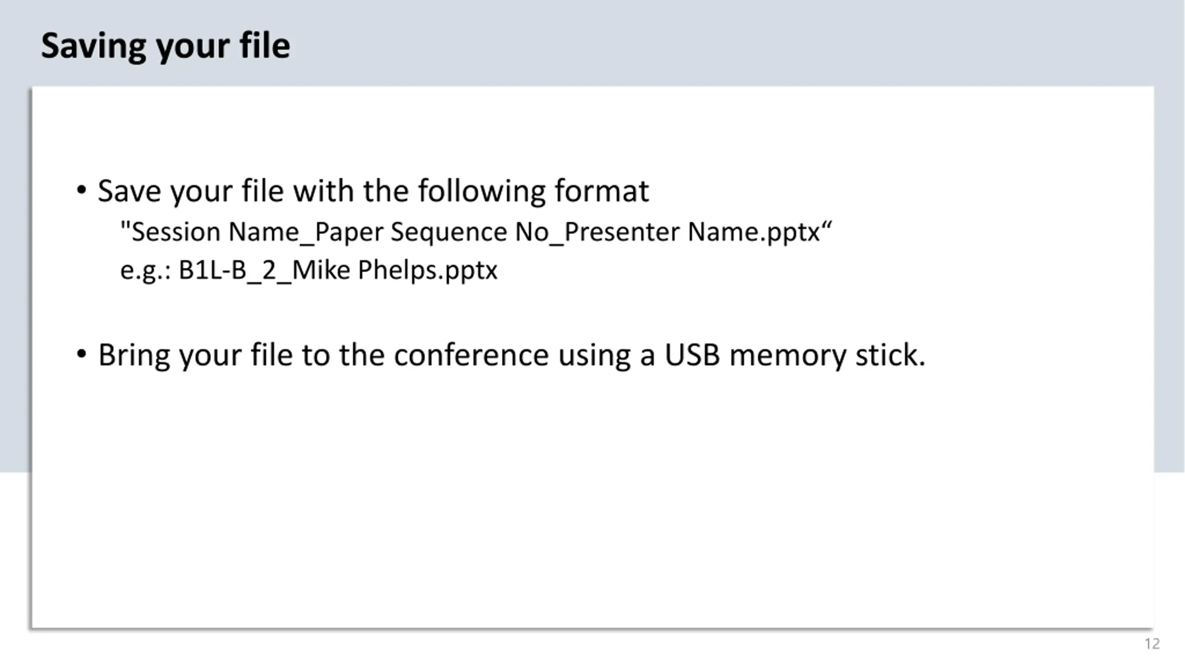Click the slide number 12
Screen dimensions: 1185x666
pos(1152,644)
